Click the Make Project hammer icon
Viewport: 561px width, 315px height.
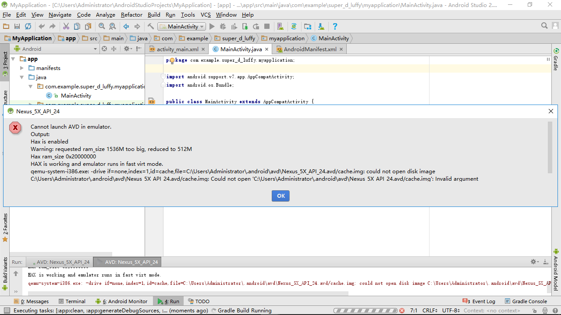[151, 27]
